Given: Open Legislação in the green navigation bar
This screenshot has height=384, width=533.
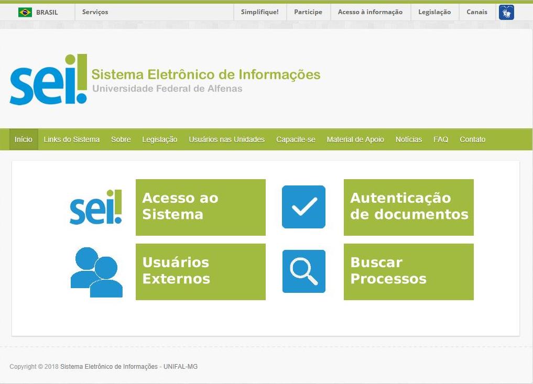Looking at the screenshot, I should 160,139.
